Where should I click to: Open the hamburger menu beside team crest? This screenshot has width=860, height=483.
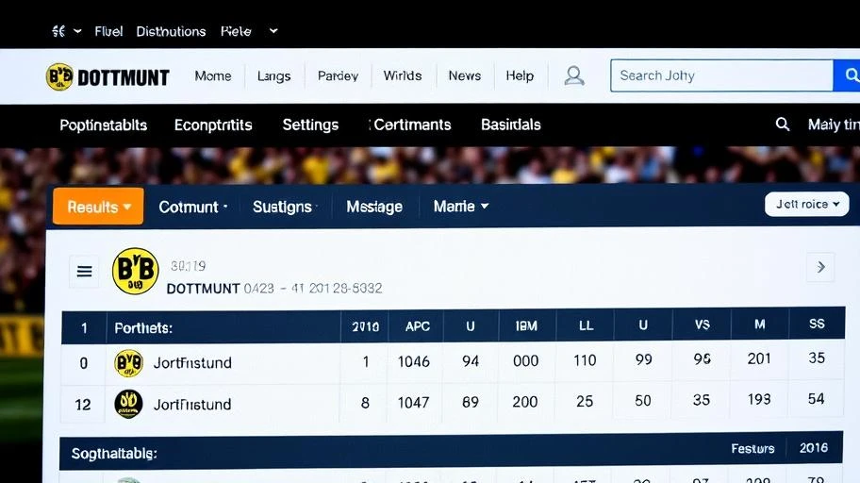(84, 272)
